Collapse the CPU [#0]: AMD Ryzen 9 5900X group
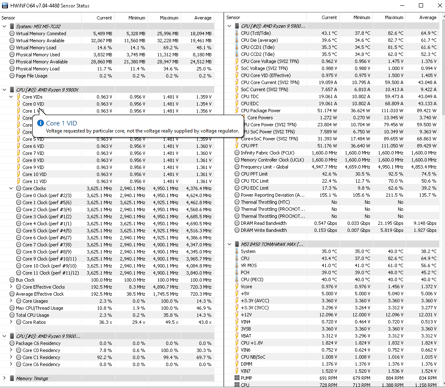445x388 pixels. 4,89
